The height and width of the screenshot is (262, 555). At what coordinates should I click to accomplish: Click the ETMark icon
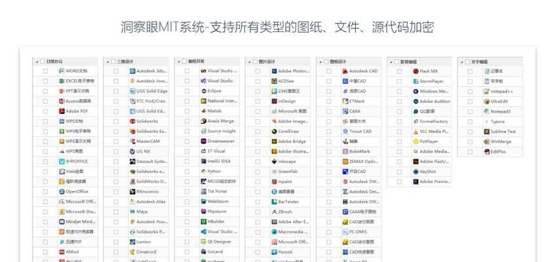pyautogui.click(x=345, y=102)
